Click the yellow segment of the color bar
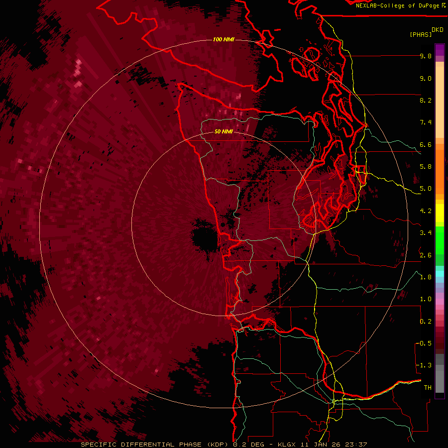This screenshot has height=448, width=448. 440,213
